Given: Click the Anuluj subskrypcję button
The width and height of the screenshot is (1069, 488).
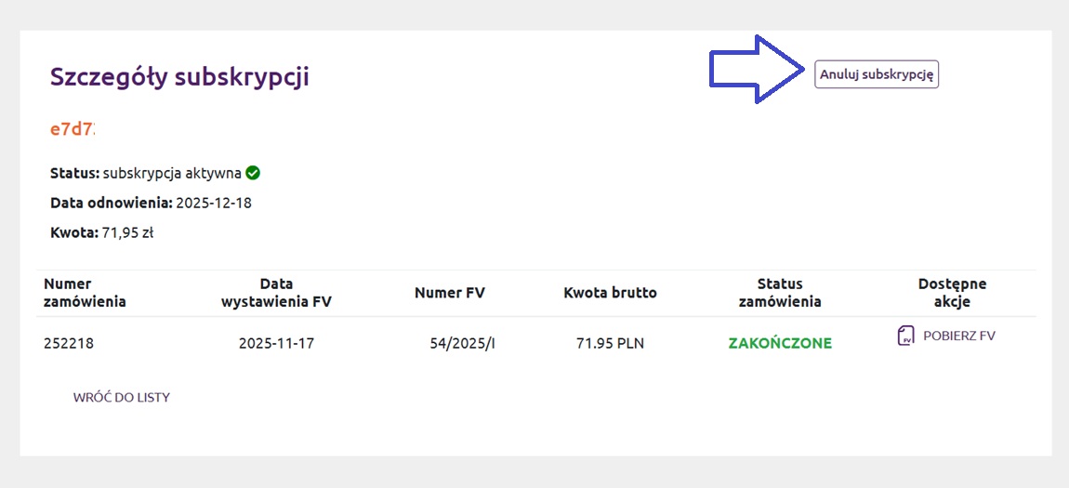Looking at the screenshot, I should (877, 74).
